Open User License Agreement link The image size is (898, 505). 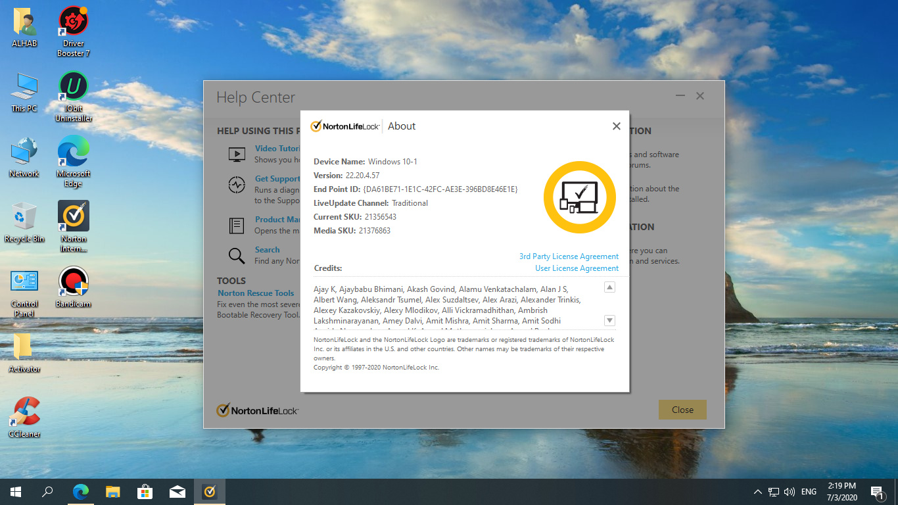pos(577,268)
